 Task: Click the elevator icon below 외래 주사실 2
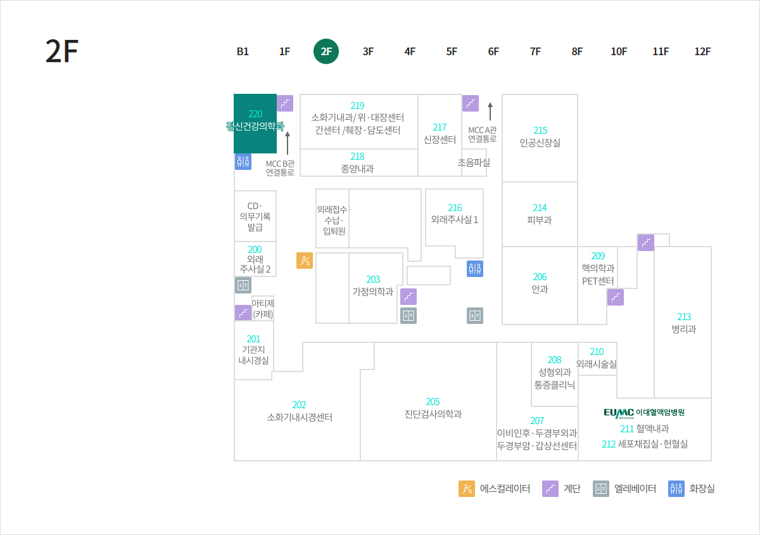click(243, 285)
